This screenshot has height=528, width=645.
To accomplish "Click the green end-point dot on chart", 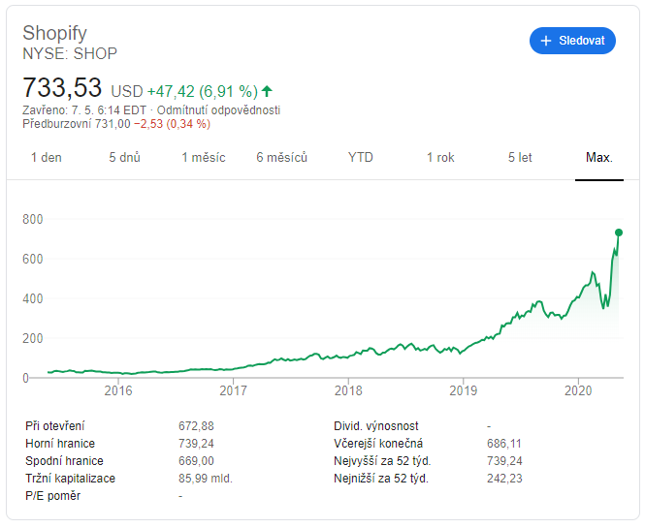I will (x=619, y=233).
